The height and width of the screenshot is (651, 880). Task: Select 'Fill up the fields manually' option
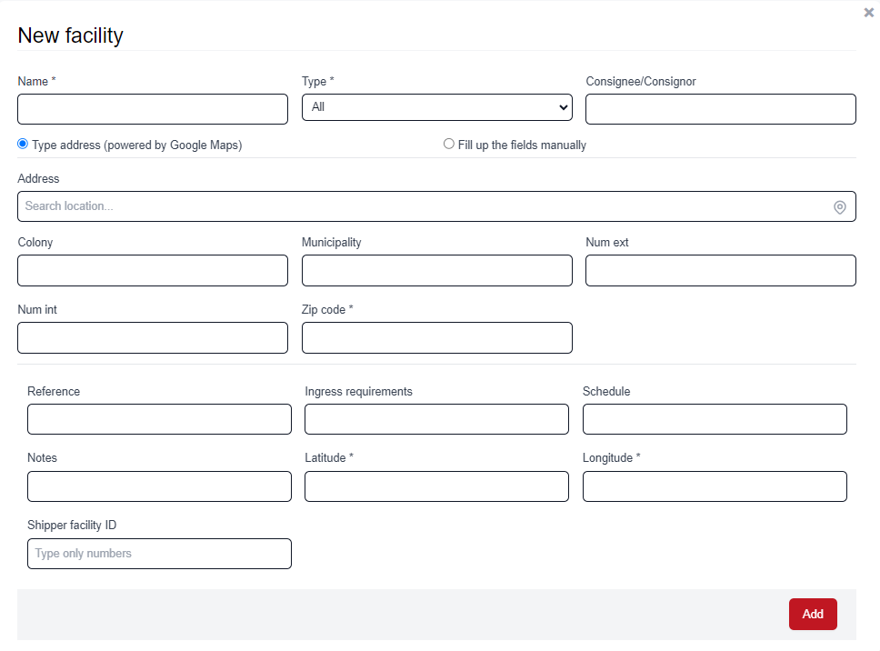(x=448, y=144)
